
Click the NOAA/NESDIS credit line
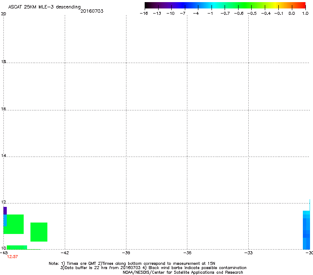[x=183, y=272]
